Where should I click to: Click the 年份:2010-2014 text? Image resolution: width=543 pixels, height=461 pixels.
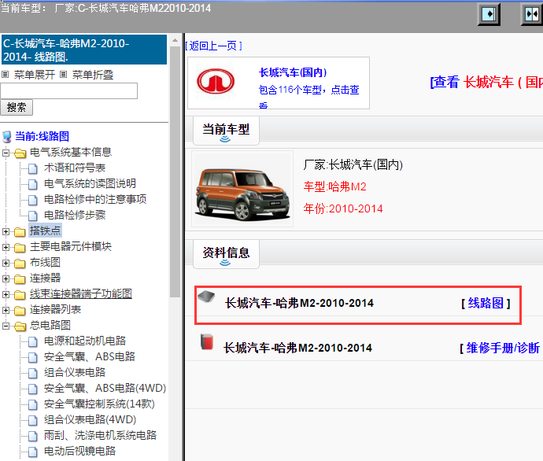pos(343,208)
